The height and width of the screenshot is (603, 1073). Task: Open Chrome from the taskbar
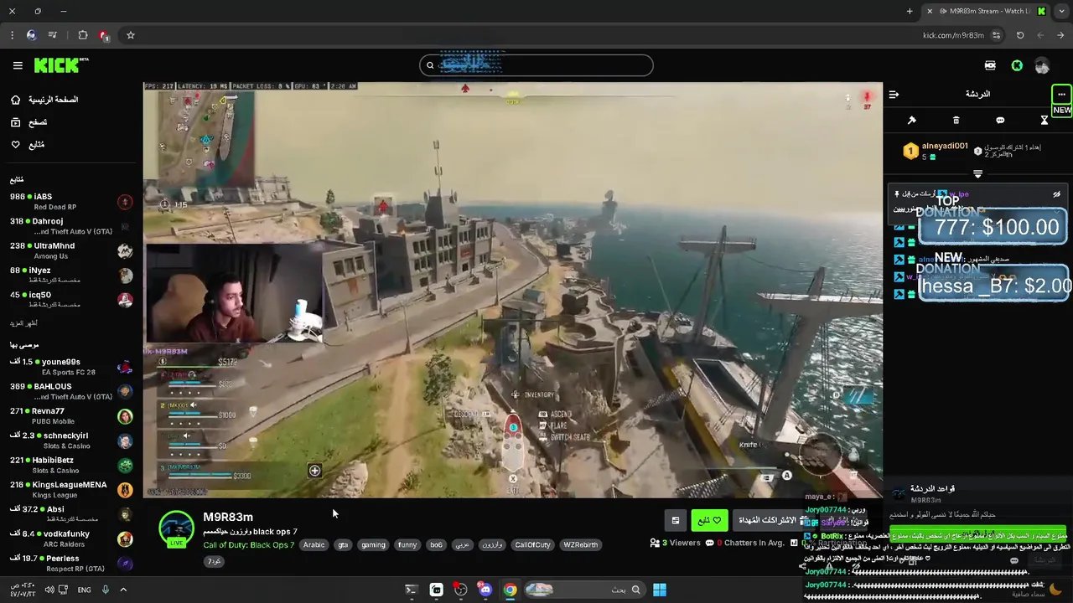point(510,590)
